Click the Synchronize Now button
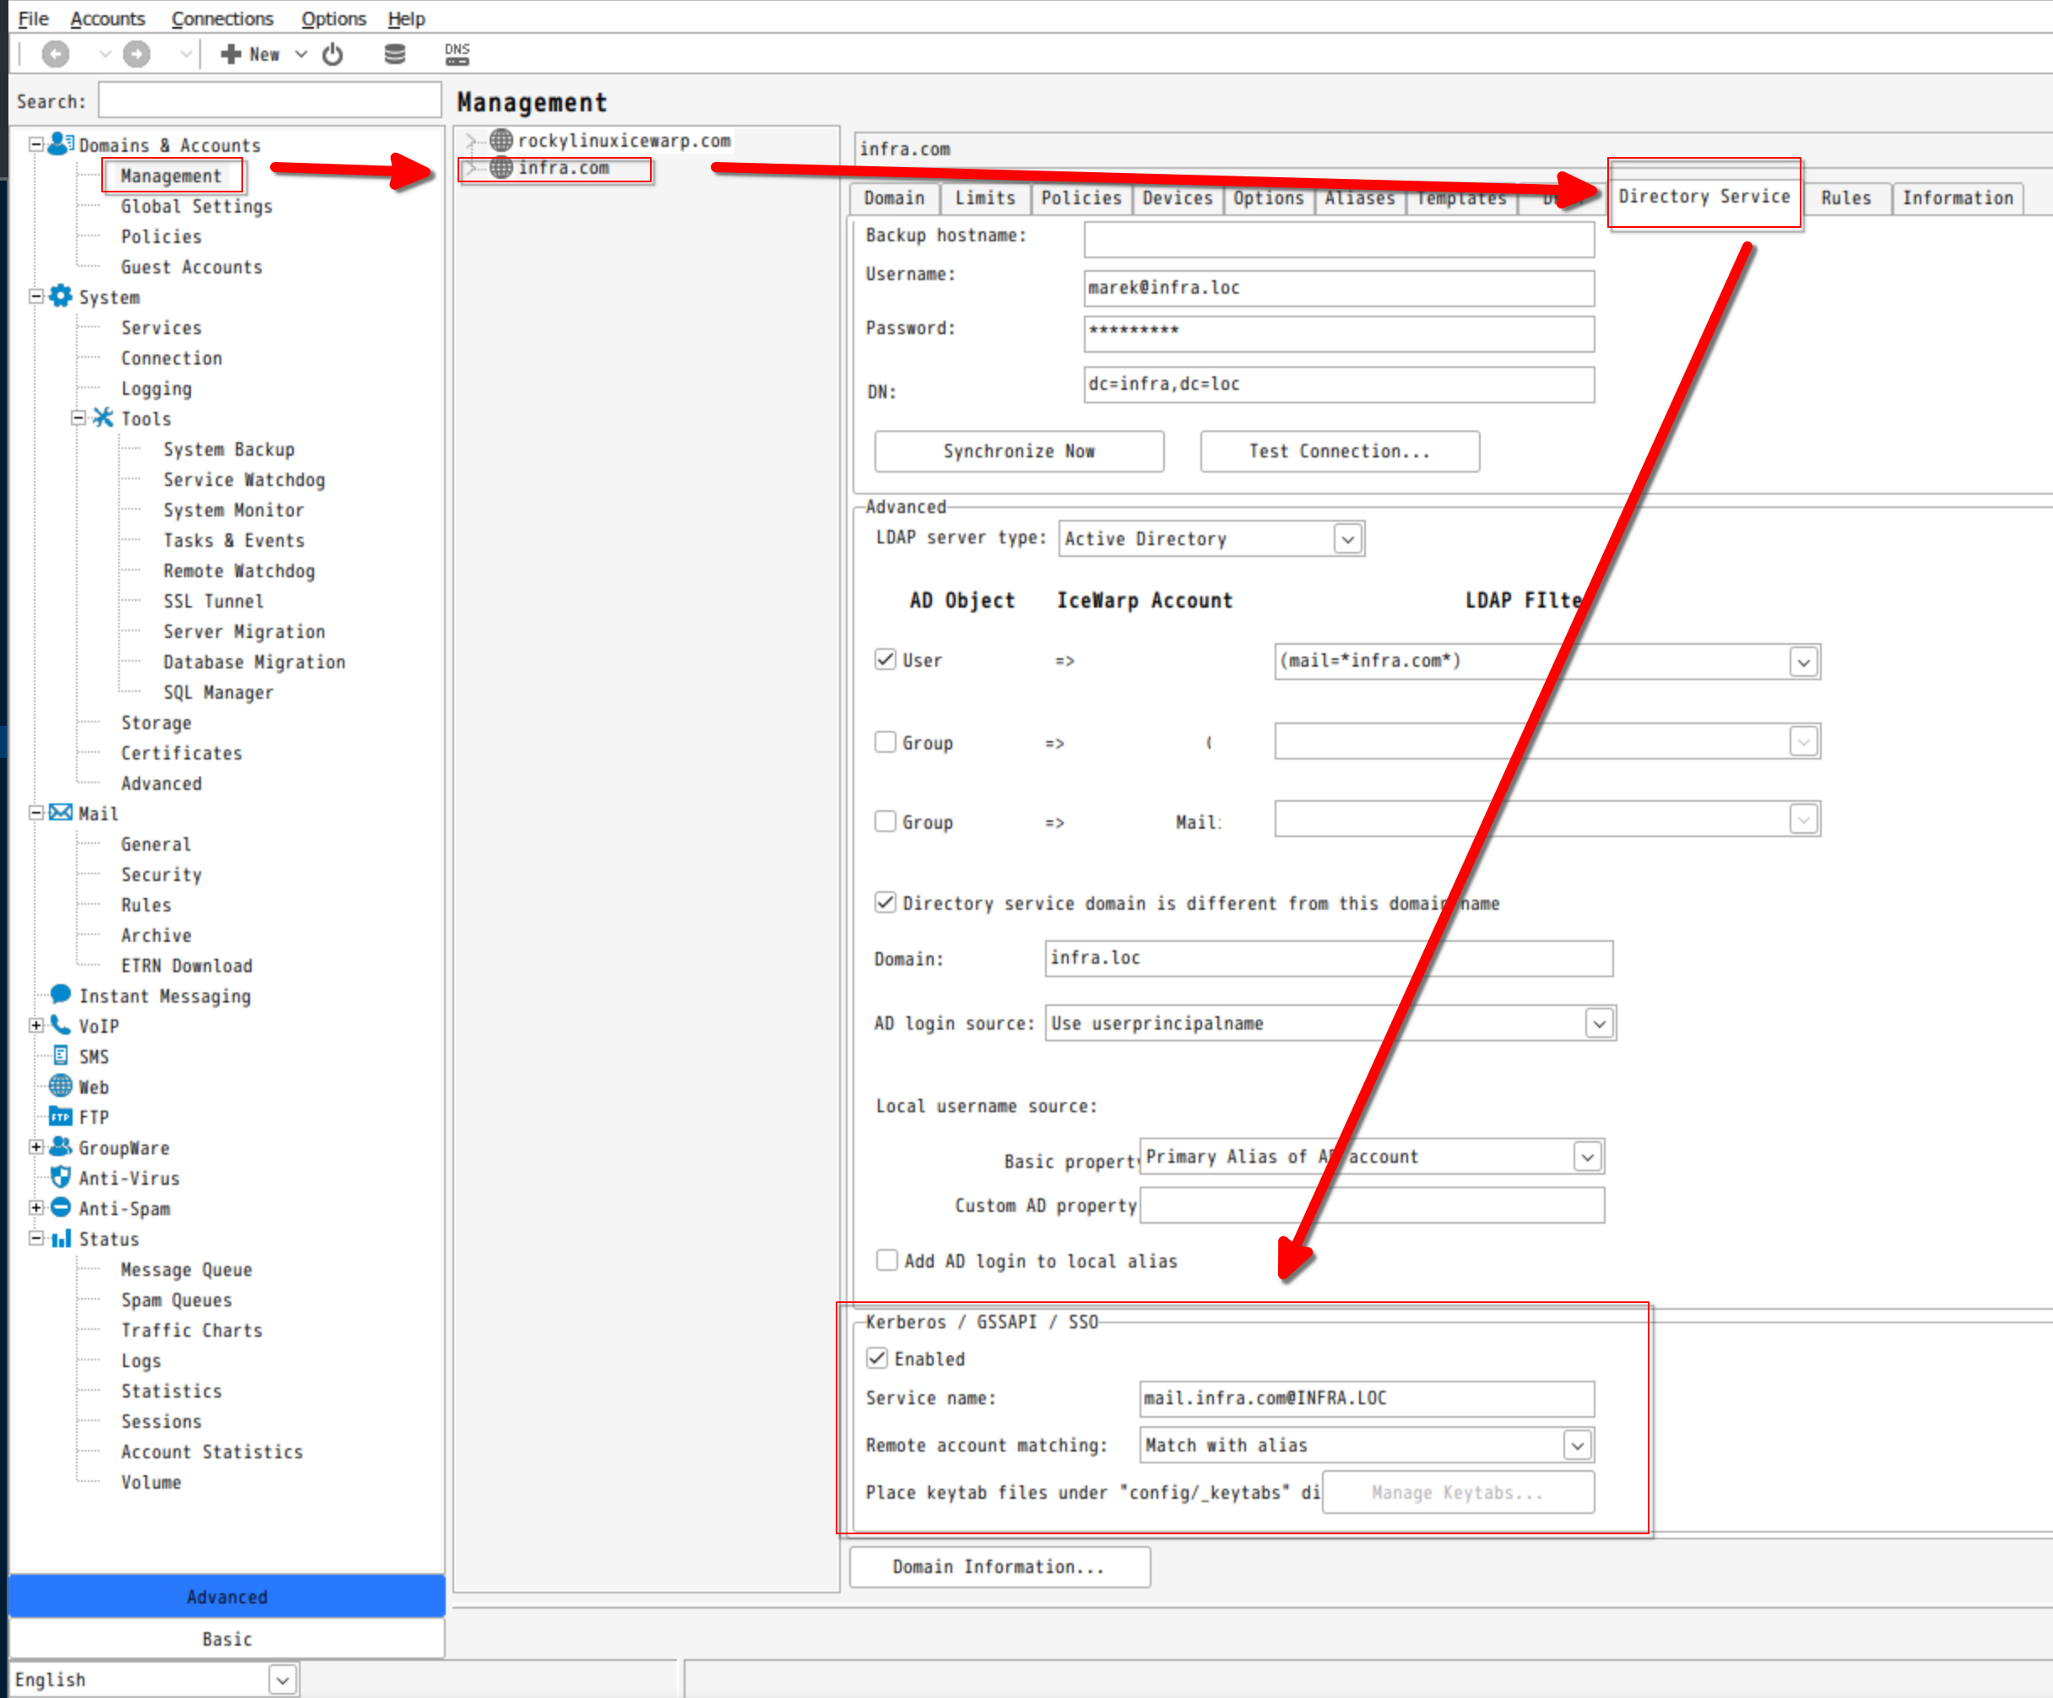This screenshot has width=2053, height=1698. [1019, 452]
